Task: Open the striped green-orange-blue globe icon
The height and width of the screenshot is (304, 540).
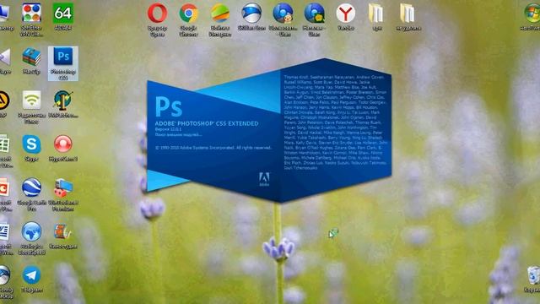Action: [219, 14]
